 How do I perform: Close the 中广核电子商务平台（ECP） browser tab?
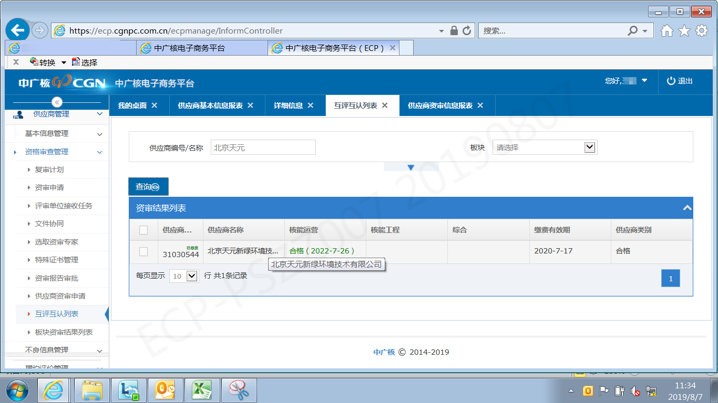(393, 48)
